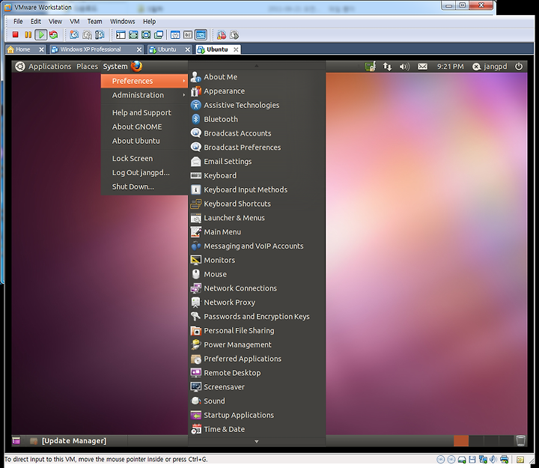Click the volume speaker indicator
The width and height of the screenshot is (539, 468).
tap(404, 67)
